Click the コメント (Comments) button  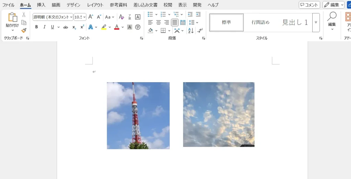click(x=309, y=5)
